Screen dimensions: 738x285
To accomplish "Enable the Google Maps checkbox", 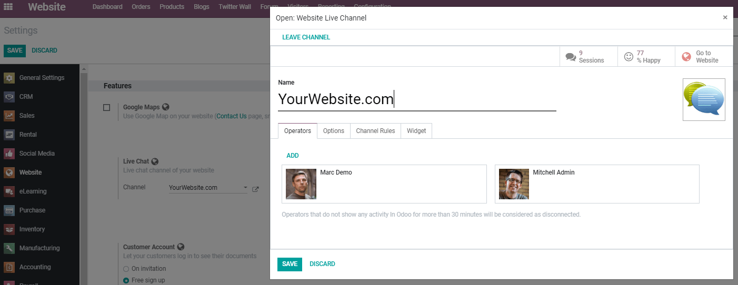I will tap(107, 107).
